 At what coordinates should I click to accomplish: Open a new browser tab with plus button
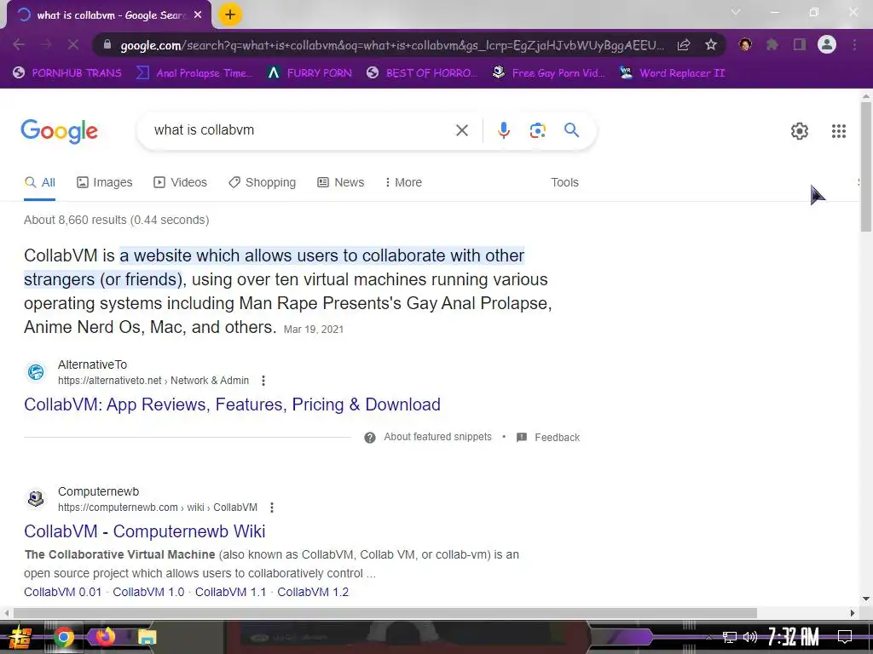coord(230,14)
